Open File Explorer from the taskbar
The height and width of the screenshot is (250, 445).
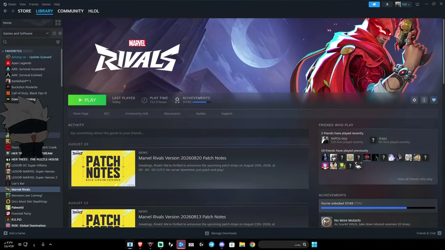click(242, 244)
